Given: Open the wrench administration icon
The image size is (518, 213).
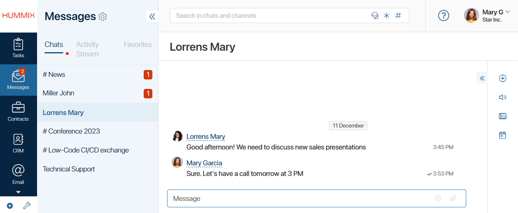Looking at the screenshot, I should tap(27, 206).
